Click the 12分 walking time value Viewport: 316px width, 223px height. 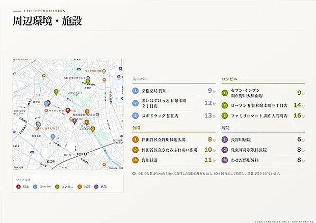click(210, 103)
